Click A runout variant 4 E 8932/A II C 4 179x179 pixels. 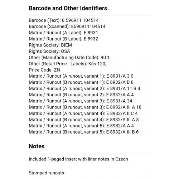83,113
